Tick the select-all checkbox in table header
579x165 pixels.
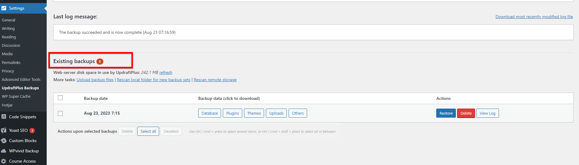pyautogui.click(x=60, y=98)
